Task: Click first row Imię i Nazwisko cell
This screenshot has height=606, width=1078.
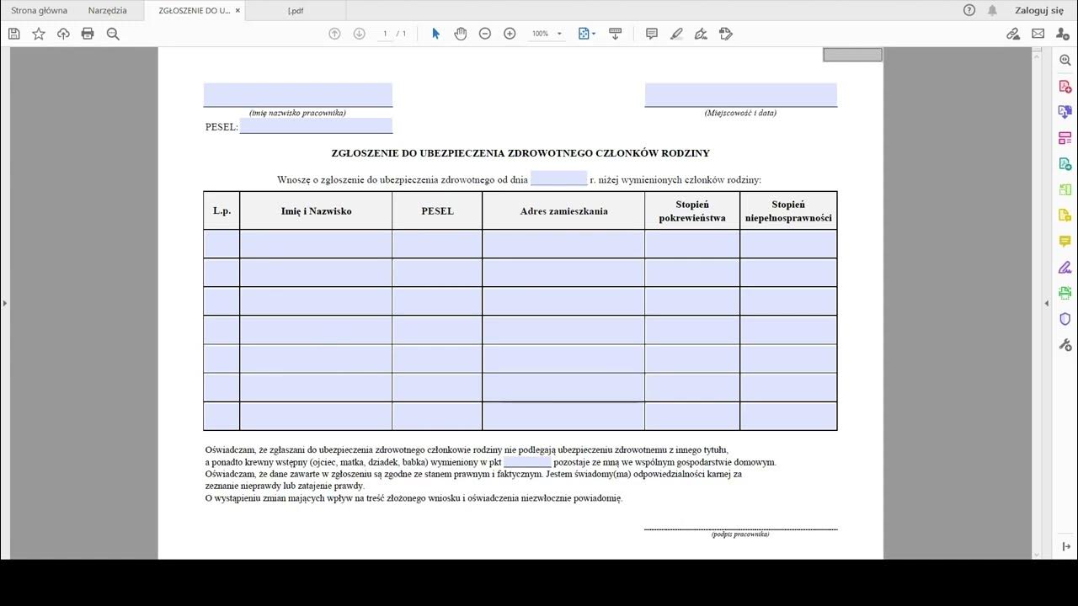Action: 316,243
